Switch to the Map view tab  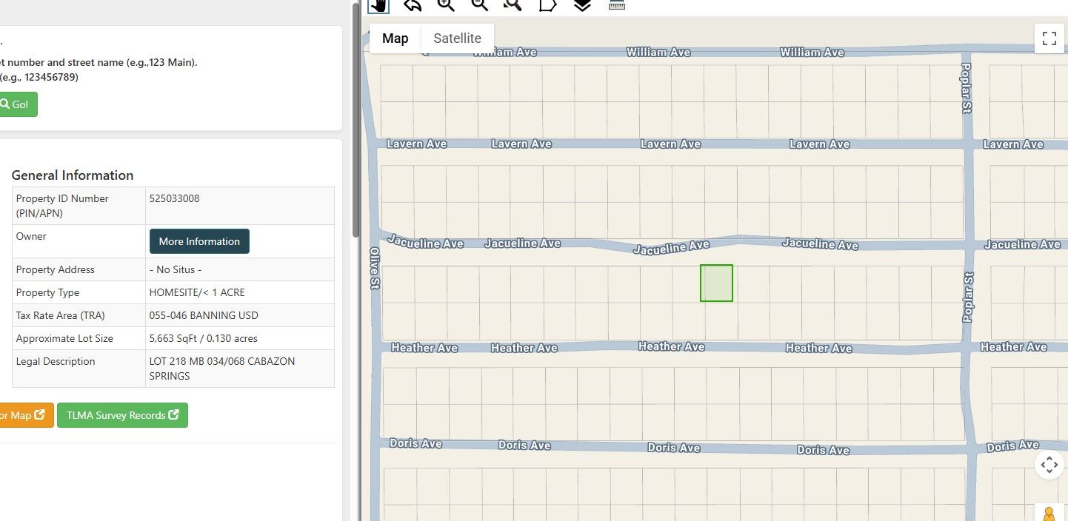coord(395,38)
